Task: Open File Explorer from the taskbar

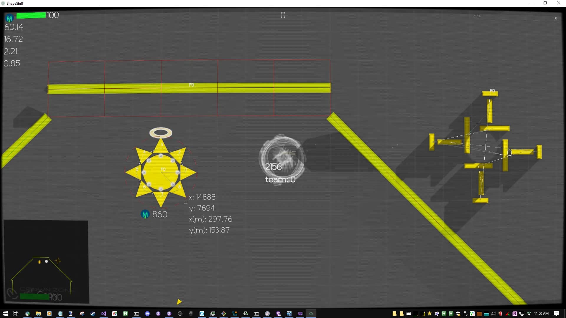Action: (x=38, y=314)
